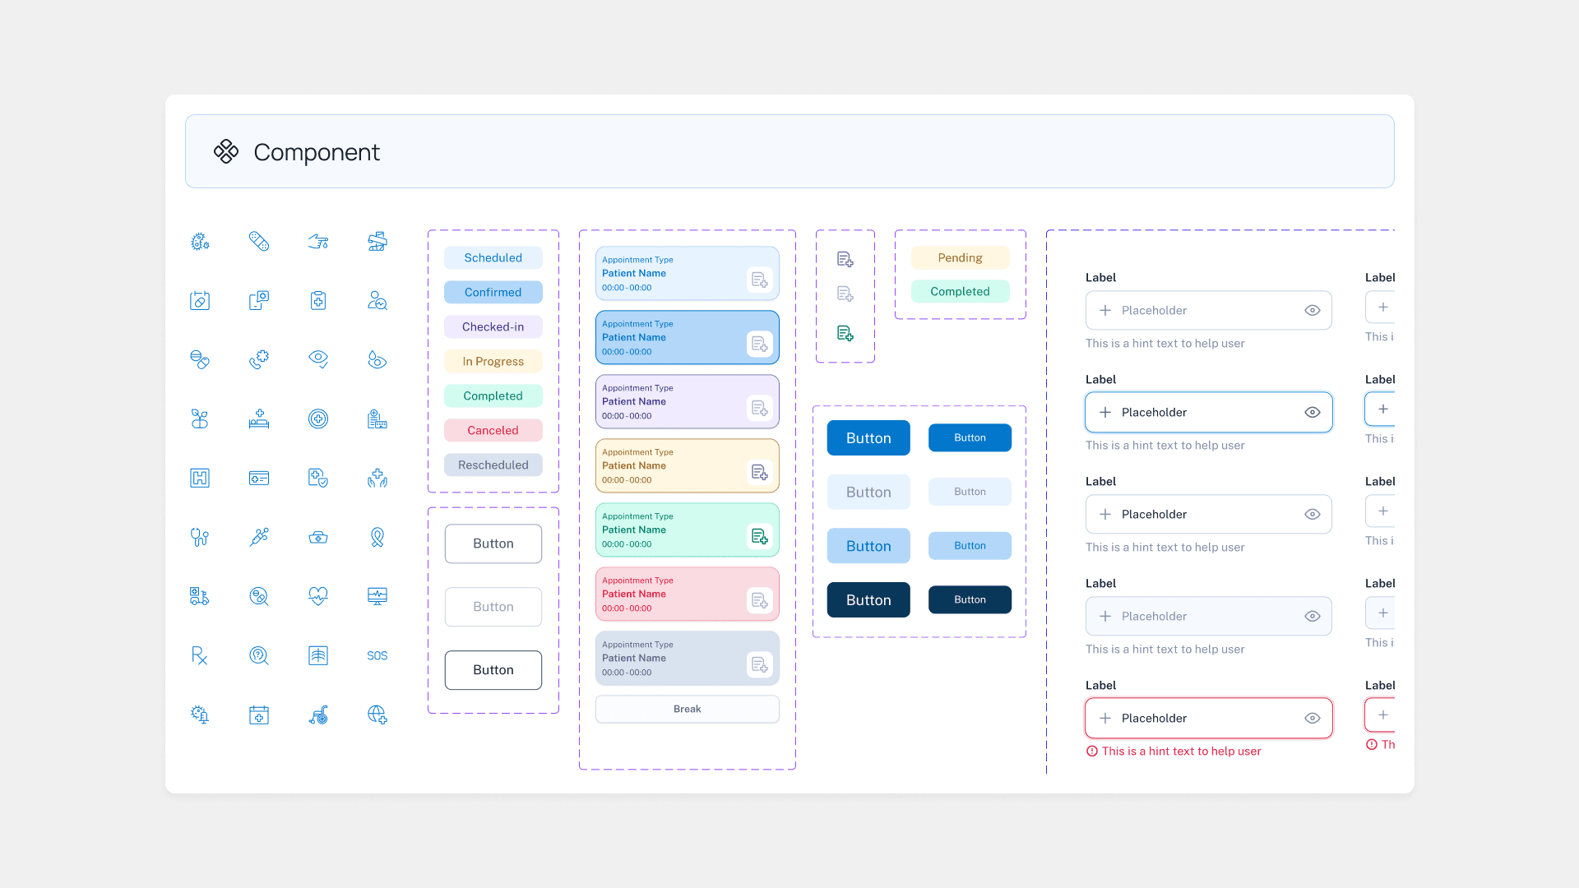Select the Canceled status tag

click(x=493, y=431)
